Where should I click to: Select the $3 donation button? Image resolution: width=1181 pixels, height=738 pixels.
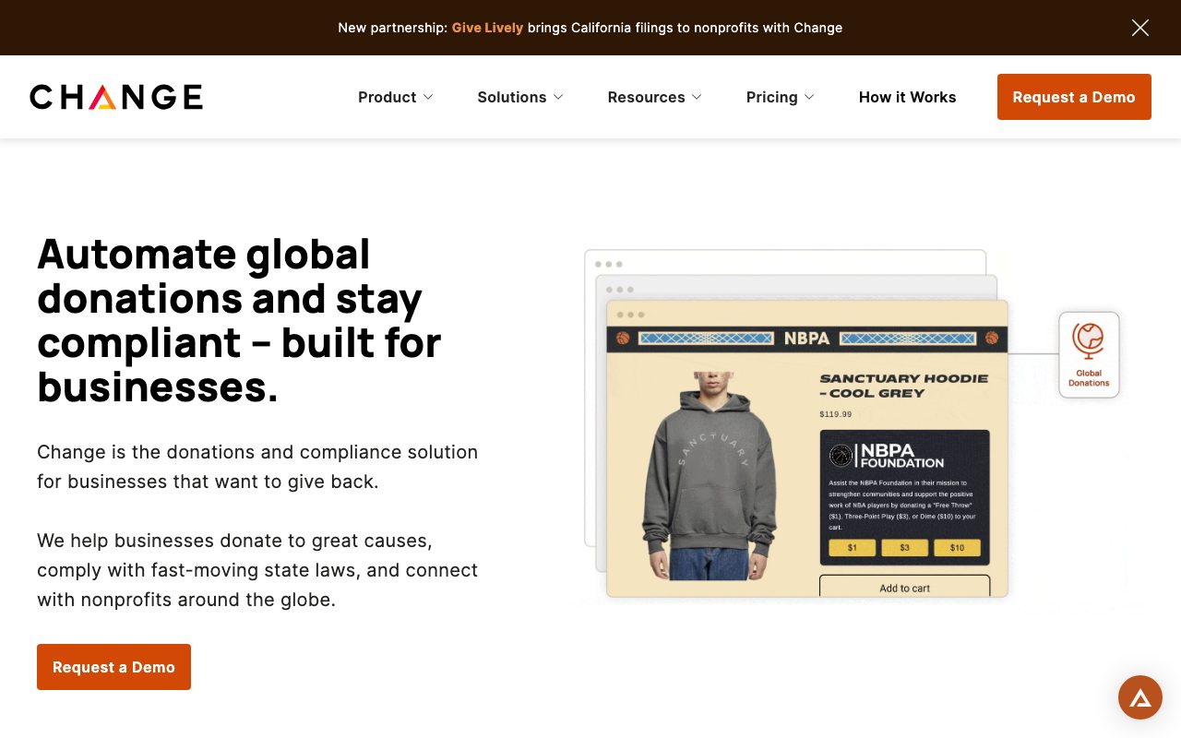pos(904,548)
